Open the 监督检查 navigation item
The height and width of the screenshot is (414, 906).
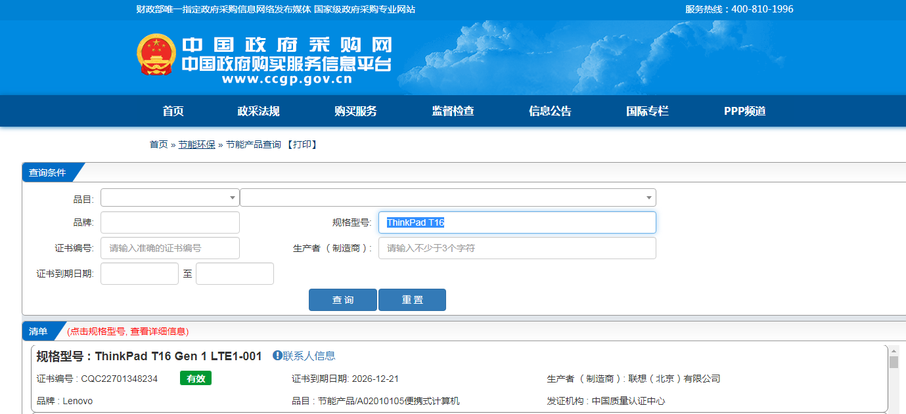pyautogui.click(x=453, y=111)
